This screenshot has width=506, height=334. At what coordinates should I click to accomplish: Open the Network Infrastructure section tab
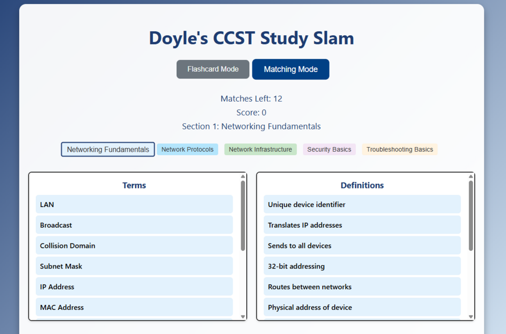click(x=260, y=150)
